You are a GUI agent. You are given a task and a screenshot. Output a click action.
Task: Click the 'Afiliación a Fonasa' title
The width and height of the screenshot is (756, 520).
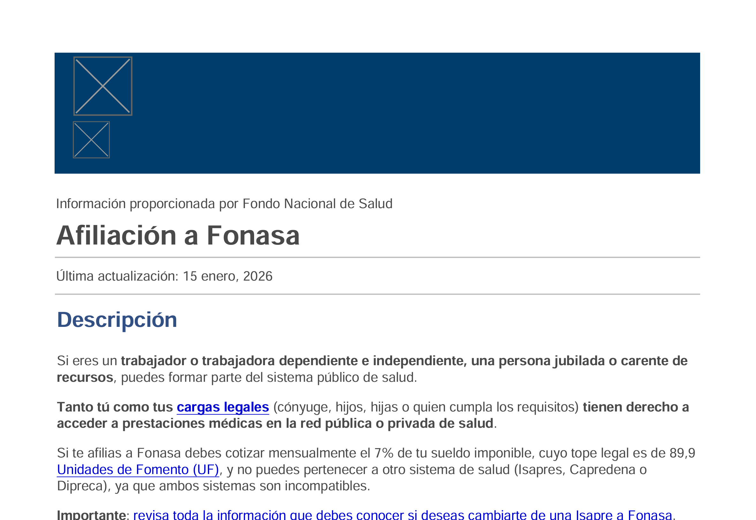(x=178, y=236)
